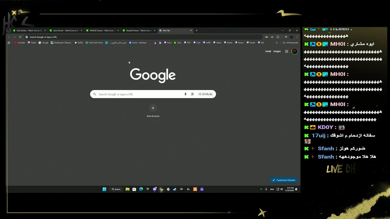The image size is (390, 219).
Task: Search by image with Lens icon
Action: coord(192,94)
